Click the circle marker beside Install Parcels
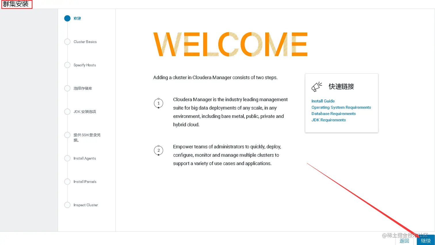Viewport: 435px width, 245px height. point(67,181)
